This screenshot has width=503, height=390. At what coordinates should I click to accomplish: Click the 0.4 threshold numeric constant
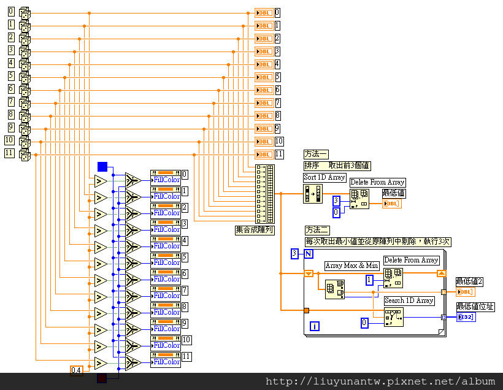[x=76, y=370]
